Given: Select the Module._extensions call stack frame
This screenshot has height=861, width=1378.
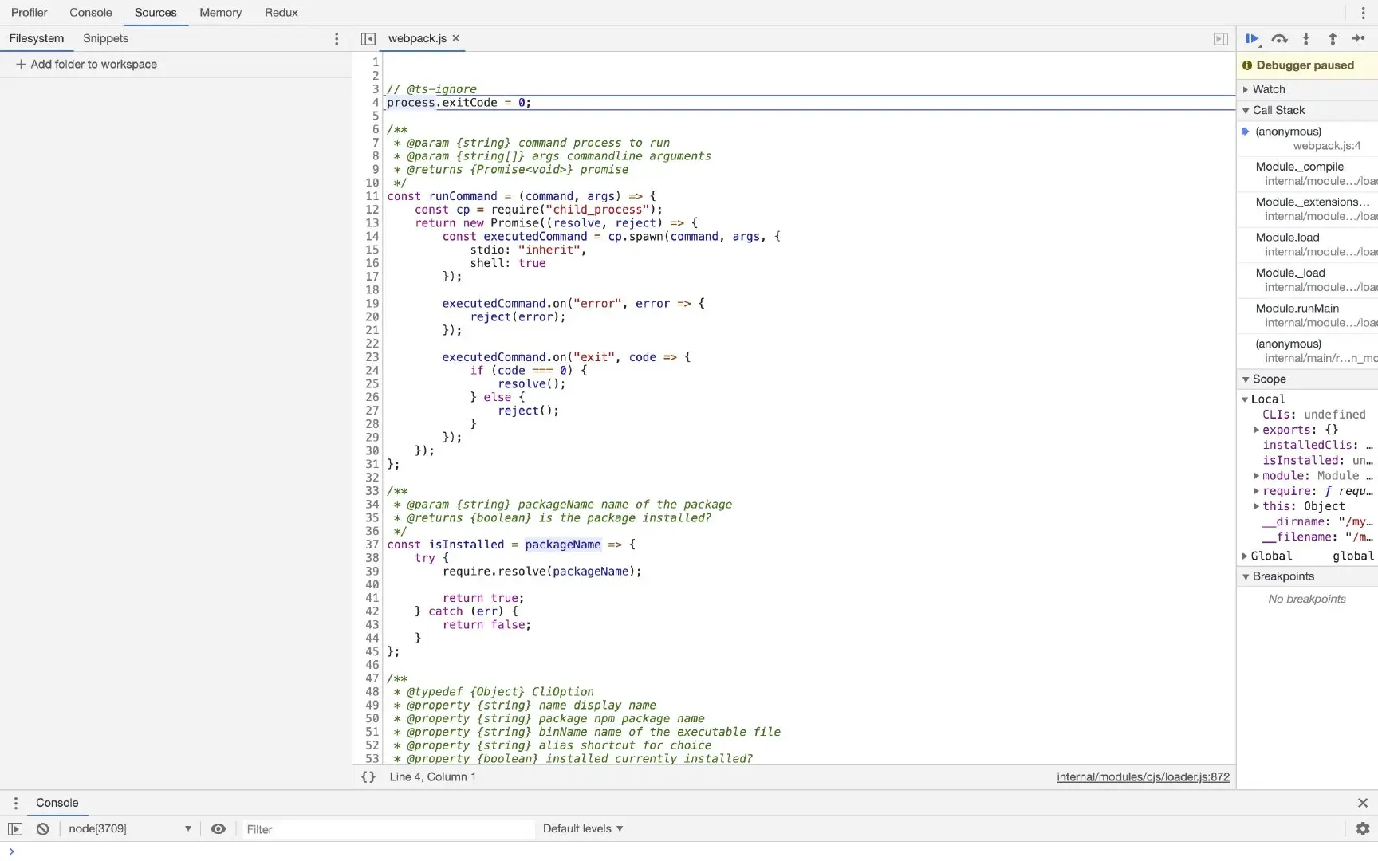Looking at the screenshot, I should [1308, 209].
